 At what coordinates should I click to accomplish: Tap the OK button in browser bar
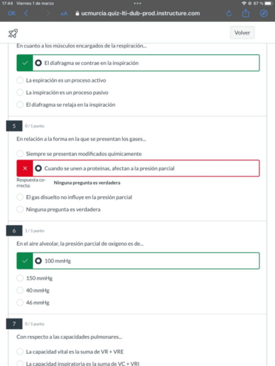[12, 13]
